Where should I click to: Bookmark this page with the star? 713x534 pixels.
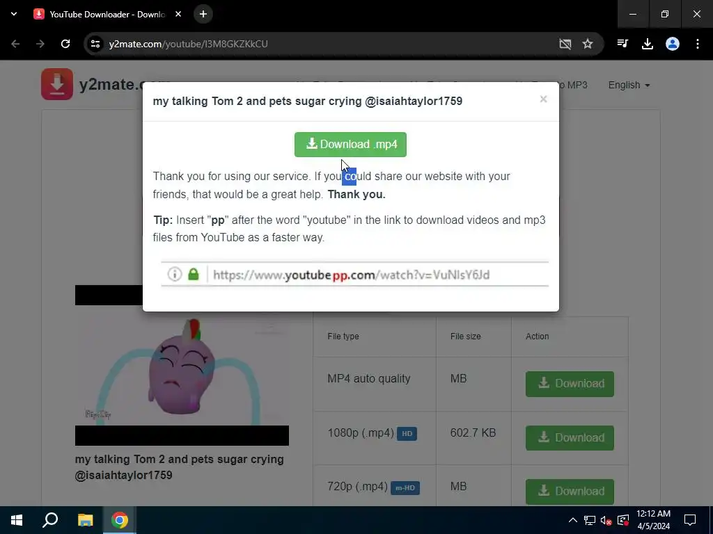coord(588,44)
